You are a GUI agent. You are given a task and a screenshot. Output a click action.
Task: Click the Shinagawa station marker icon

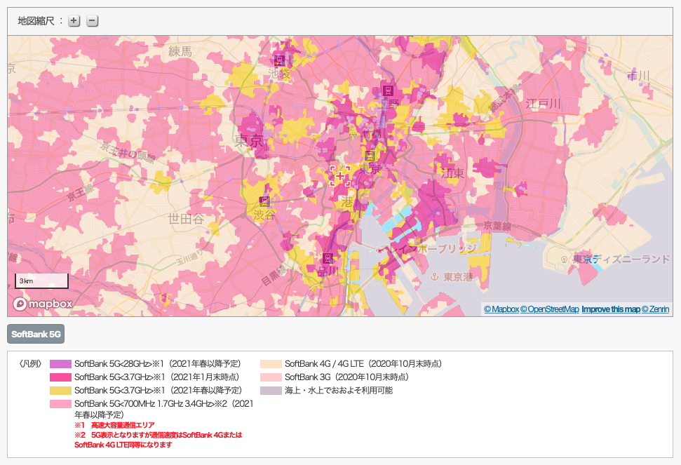(328, 258)
